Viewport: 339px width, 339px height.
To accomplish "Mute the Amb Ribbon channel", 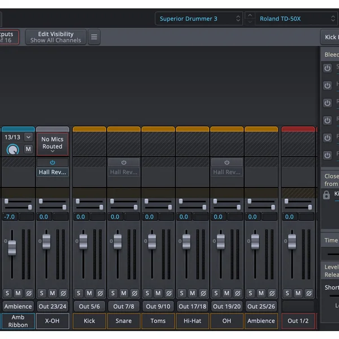I will [18, 293].
